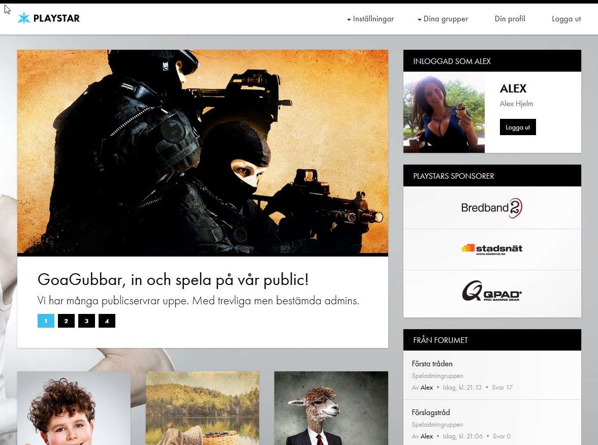Select Logga ut in the top navigation

point(566,19)
